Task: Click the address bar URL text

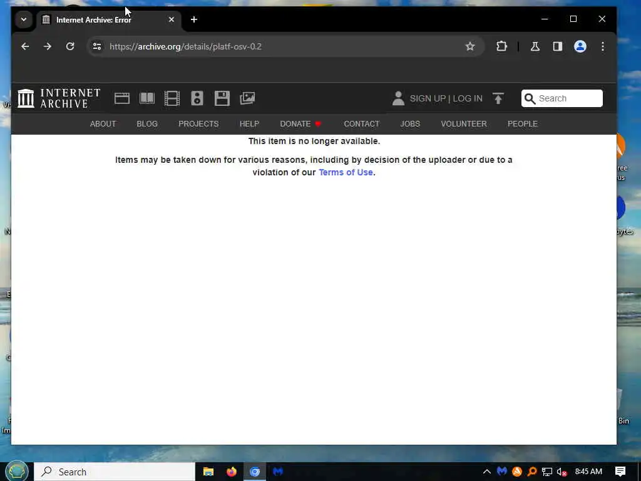Action: (x=185, y=46)
